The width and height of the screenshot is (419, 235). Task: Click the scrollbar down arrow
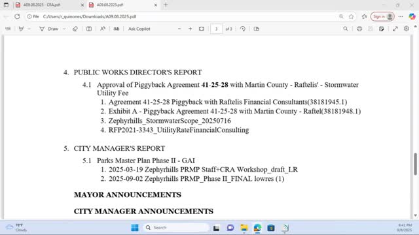[415, 215]
